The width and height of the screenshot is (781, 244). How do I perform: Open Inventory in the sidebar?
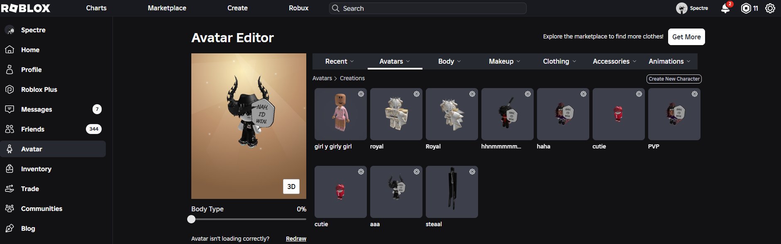point(53,169)
